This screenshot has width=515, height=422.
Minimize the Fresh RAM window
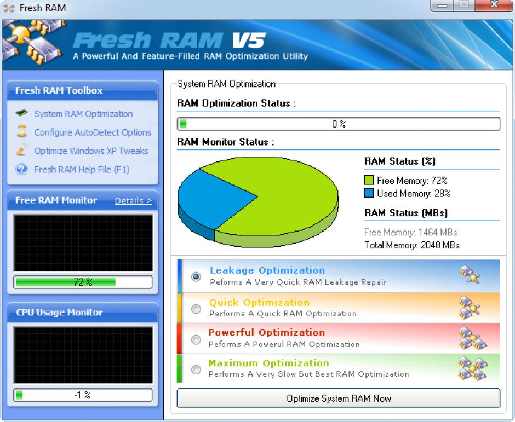tap(442, 5)
